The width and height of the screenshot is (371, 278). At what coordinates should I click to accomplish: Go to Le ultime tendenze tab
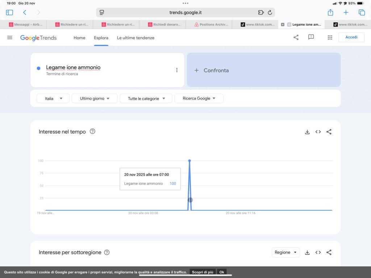136,38
